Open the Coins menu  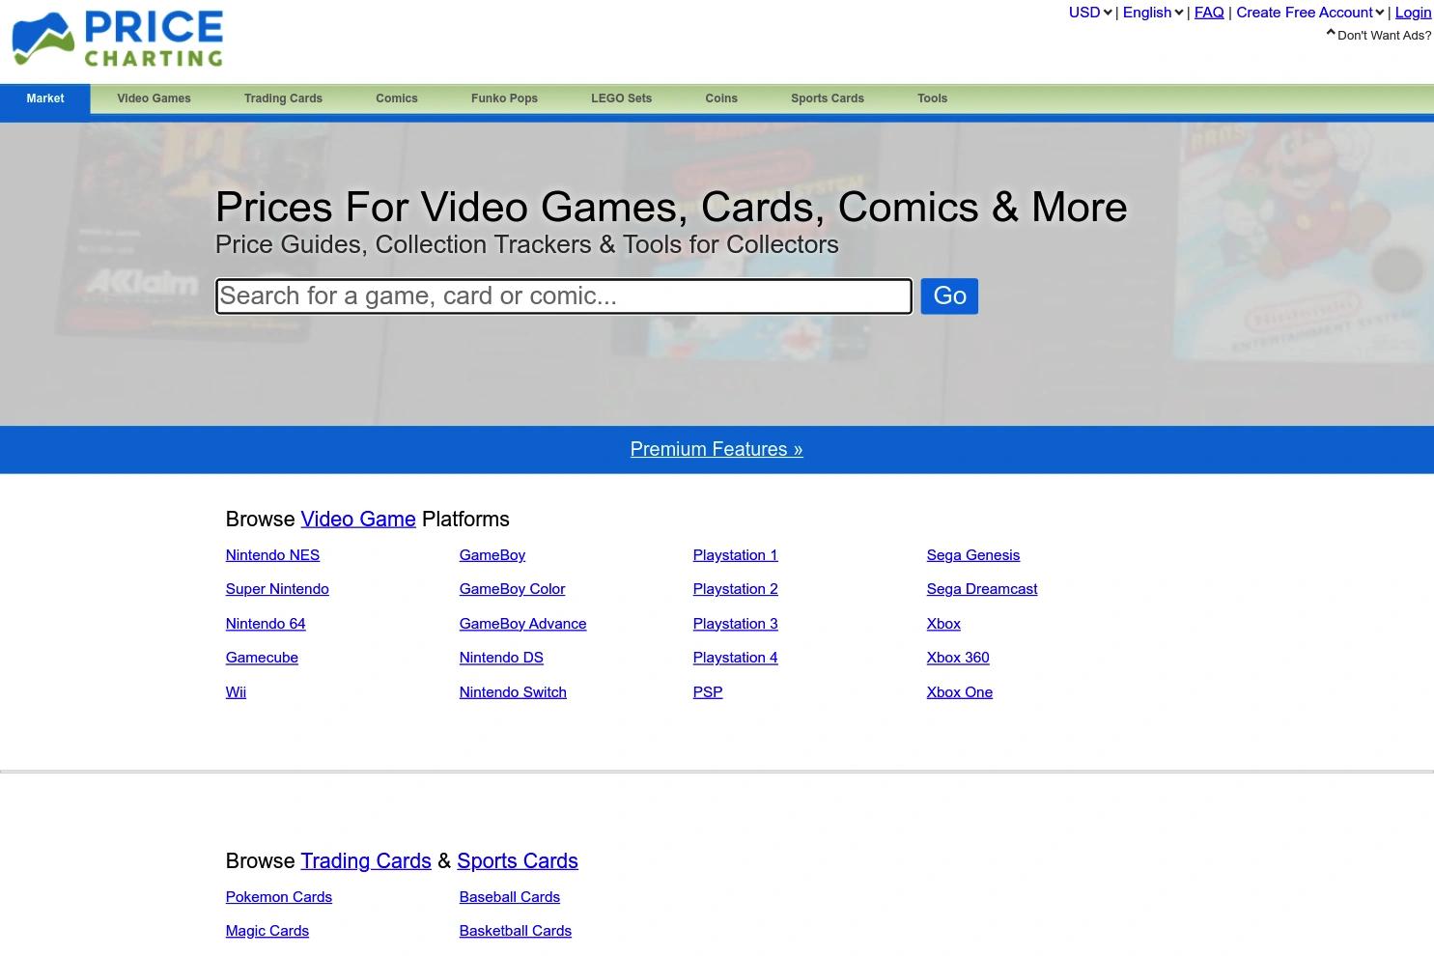pyautogui.click(x=721, y=98)
